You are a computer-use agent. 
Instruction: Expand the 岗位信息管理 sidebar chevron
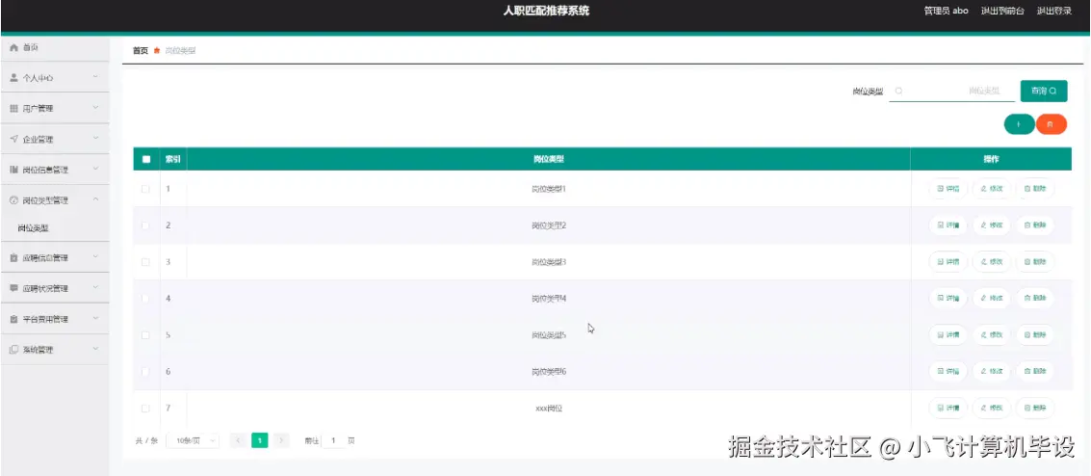(96, 170)
